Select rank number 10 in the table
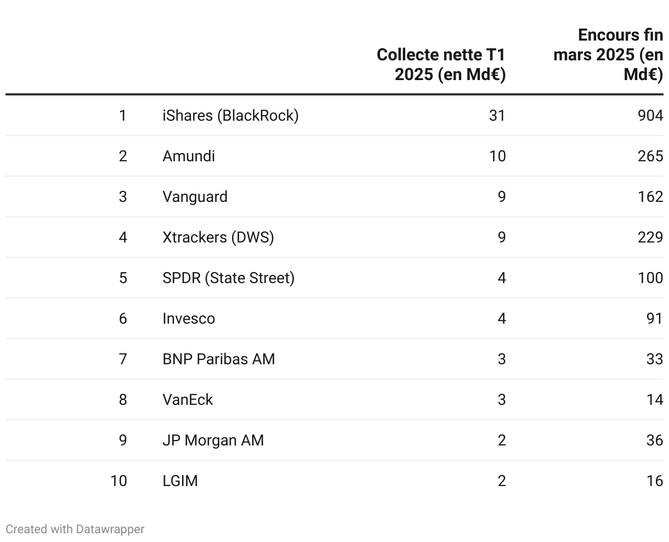 (x=118, y=481)
